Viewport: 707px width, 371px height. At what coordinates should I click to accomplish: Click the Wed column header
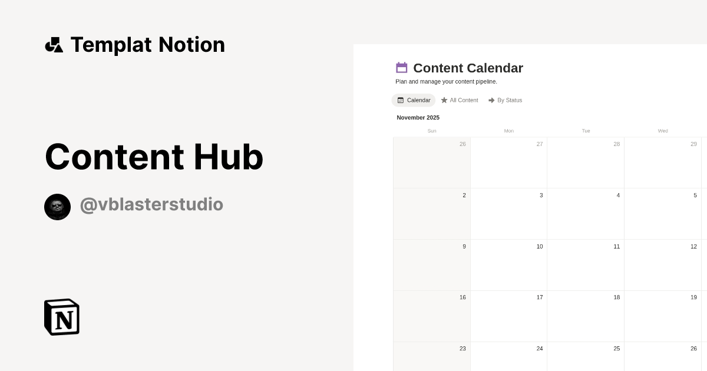(662, 131)
